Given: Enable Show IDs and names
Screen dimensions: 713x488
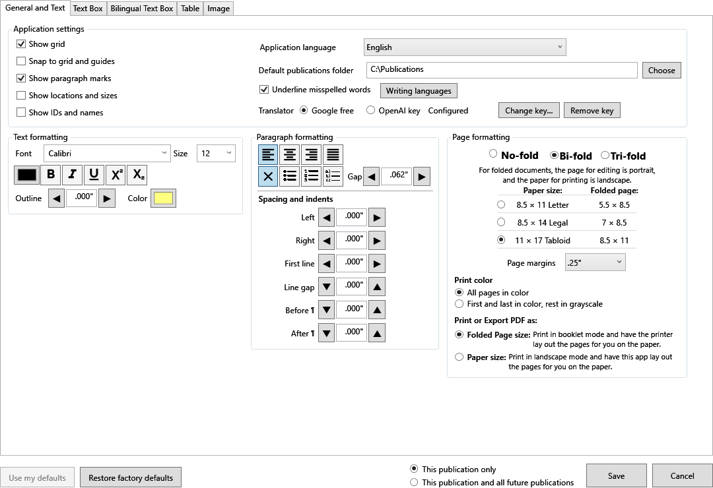Looking at the screenshot, I should click(21, 112).
